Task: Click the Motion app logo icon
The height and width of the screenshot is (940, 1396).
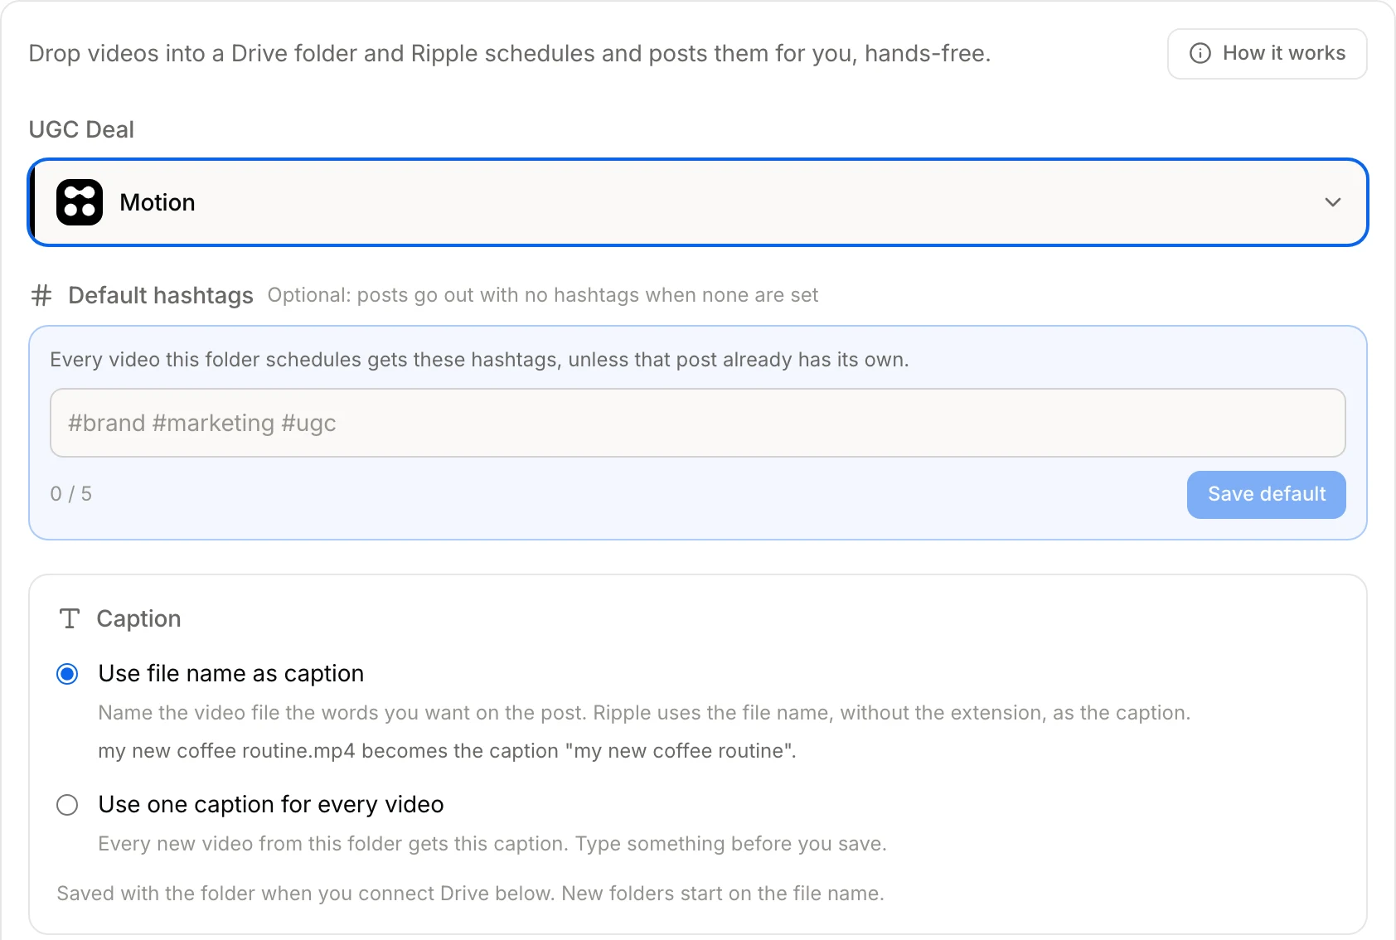Action: tap(80, 202)
